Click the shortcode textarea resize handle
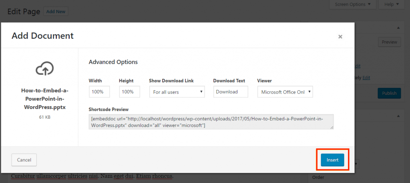Viewport: 410px width, 183px height. pos(332,127)
